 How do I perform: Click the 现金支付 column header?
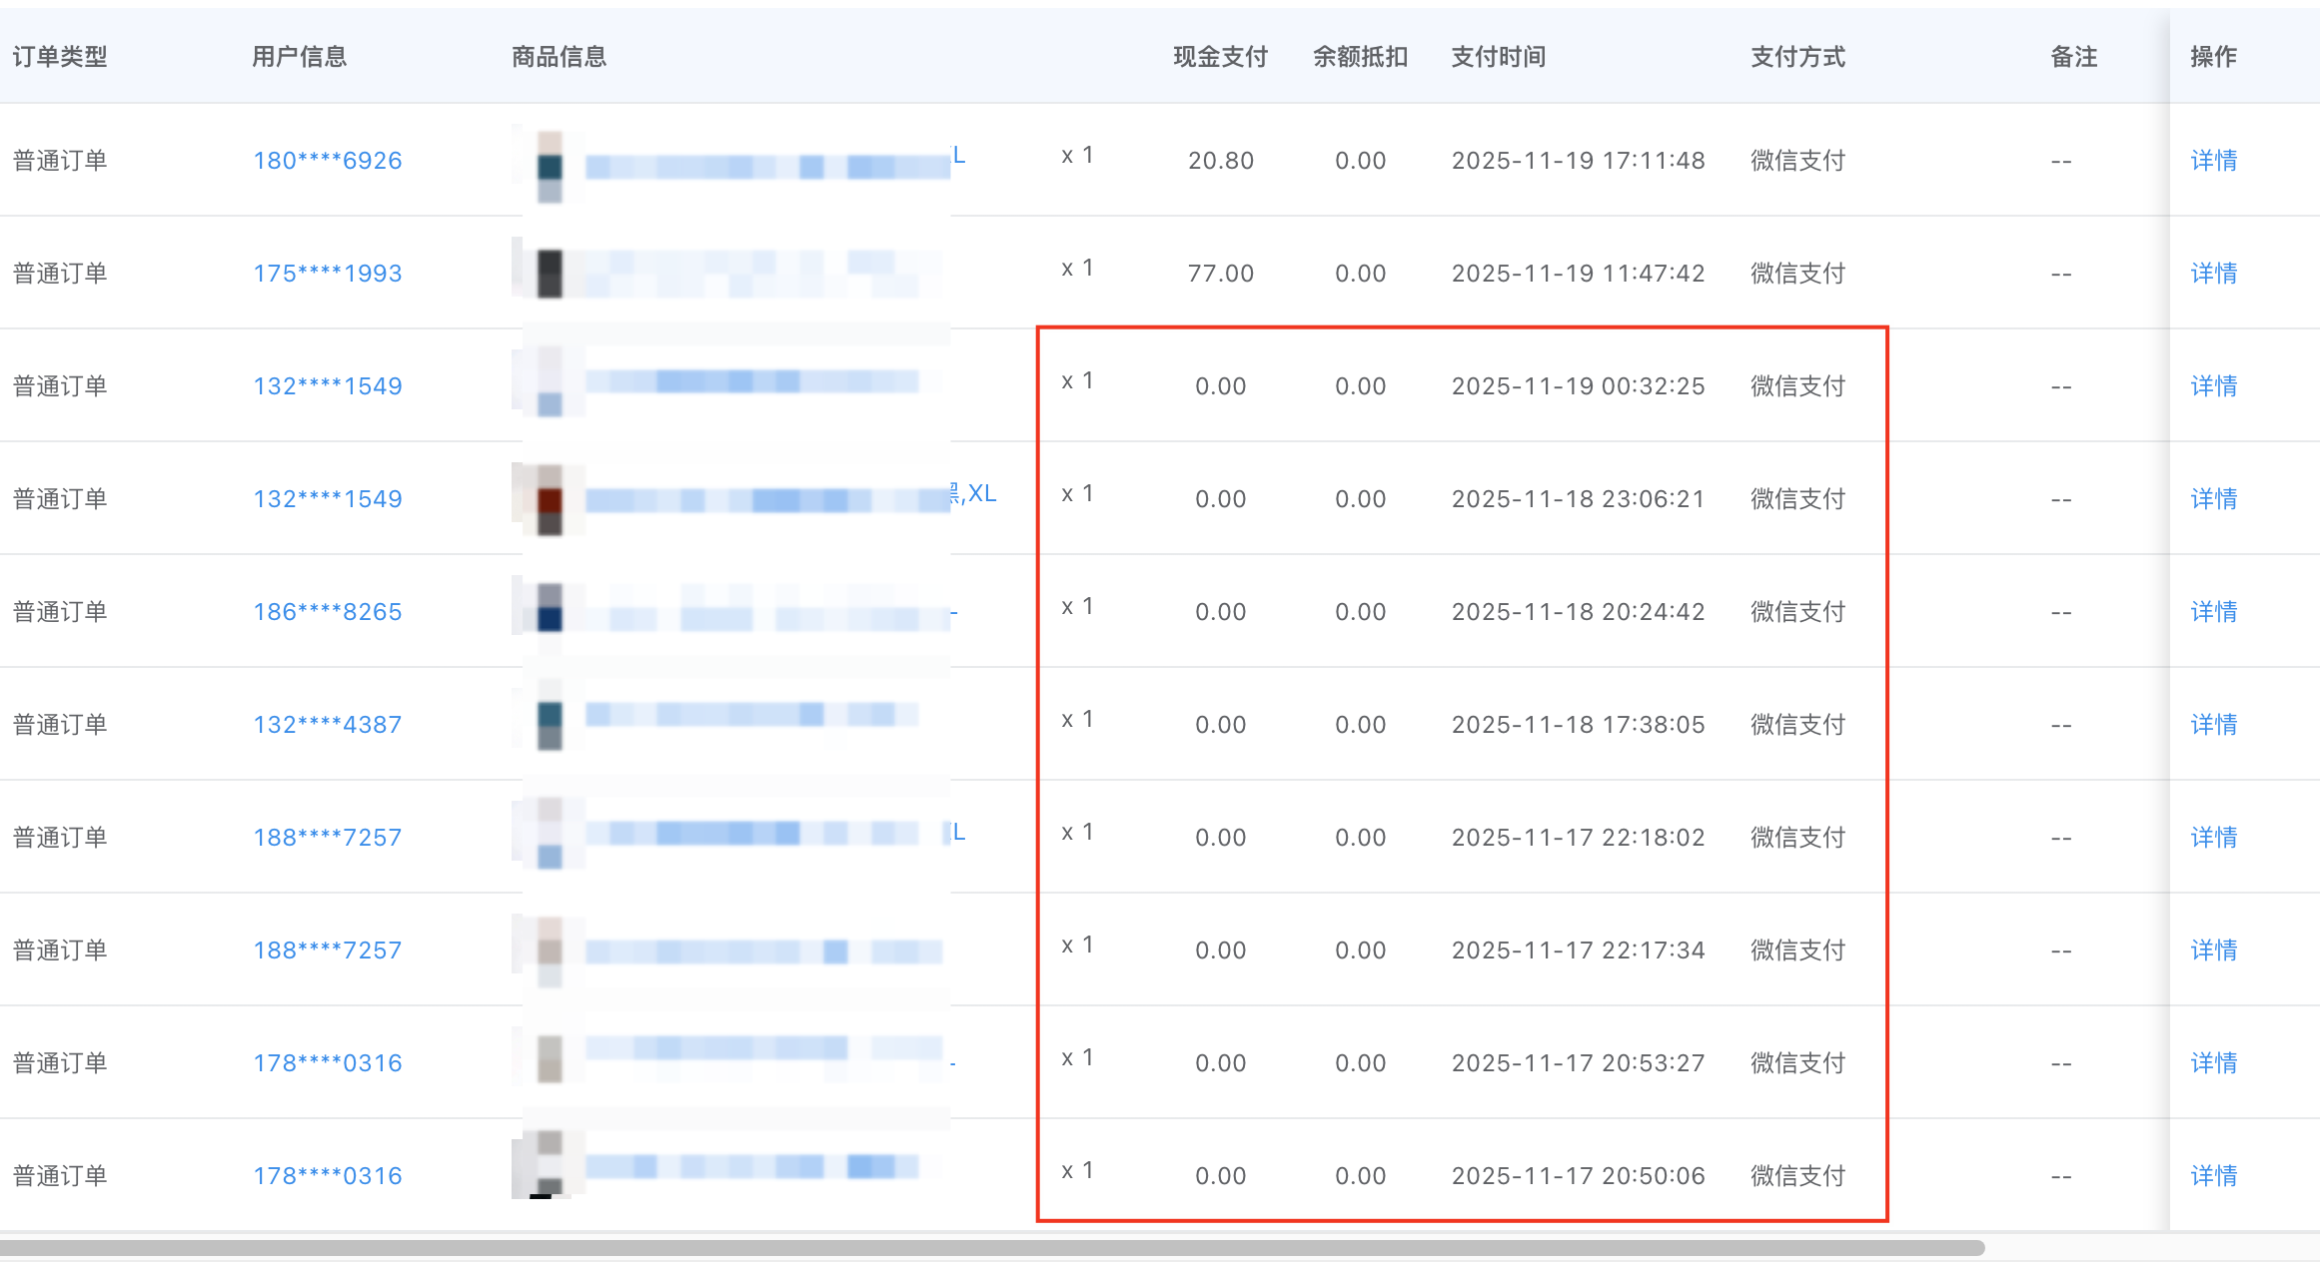[x=1220, y=57]
